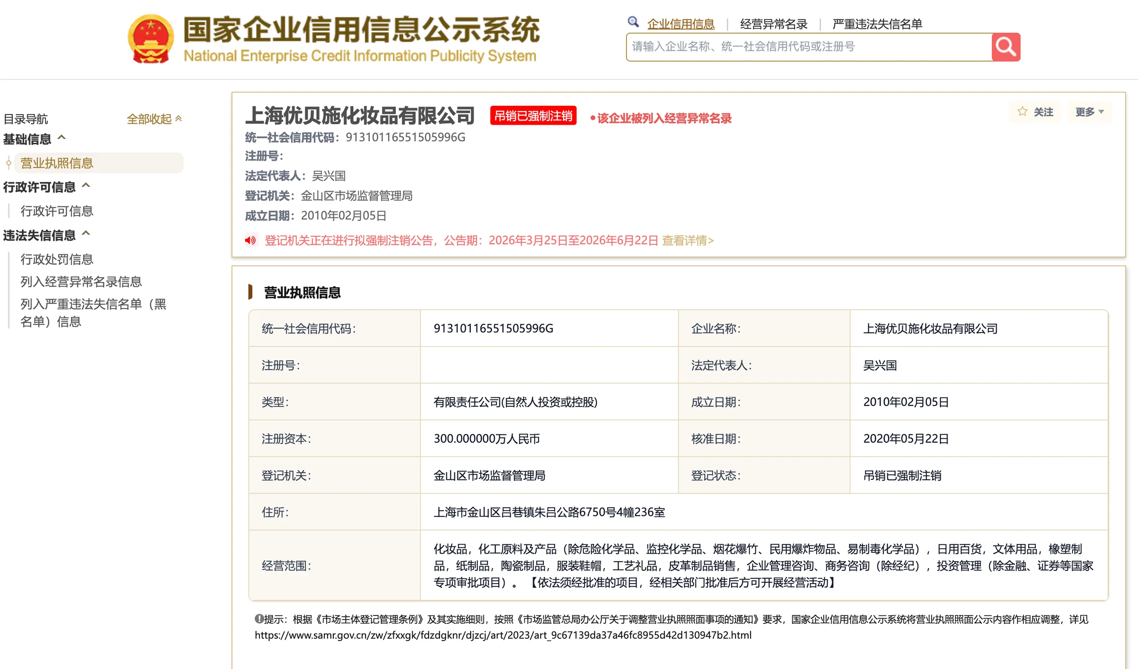This screenshot has height=669, width=1138.
Task: Open 行政处罚信息 in the sidebar
Action: (57, 259)
